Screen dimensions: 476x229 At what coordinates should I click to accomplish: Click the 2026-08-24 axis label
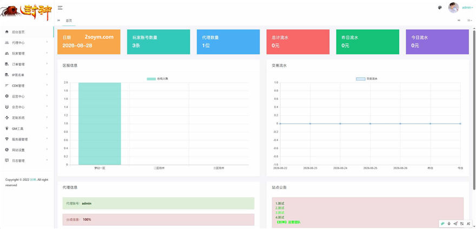tap(340, 168)
